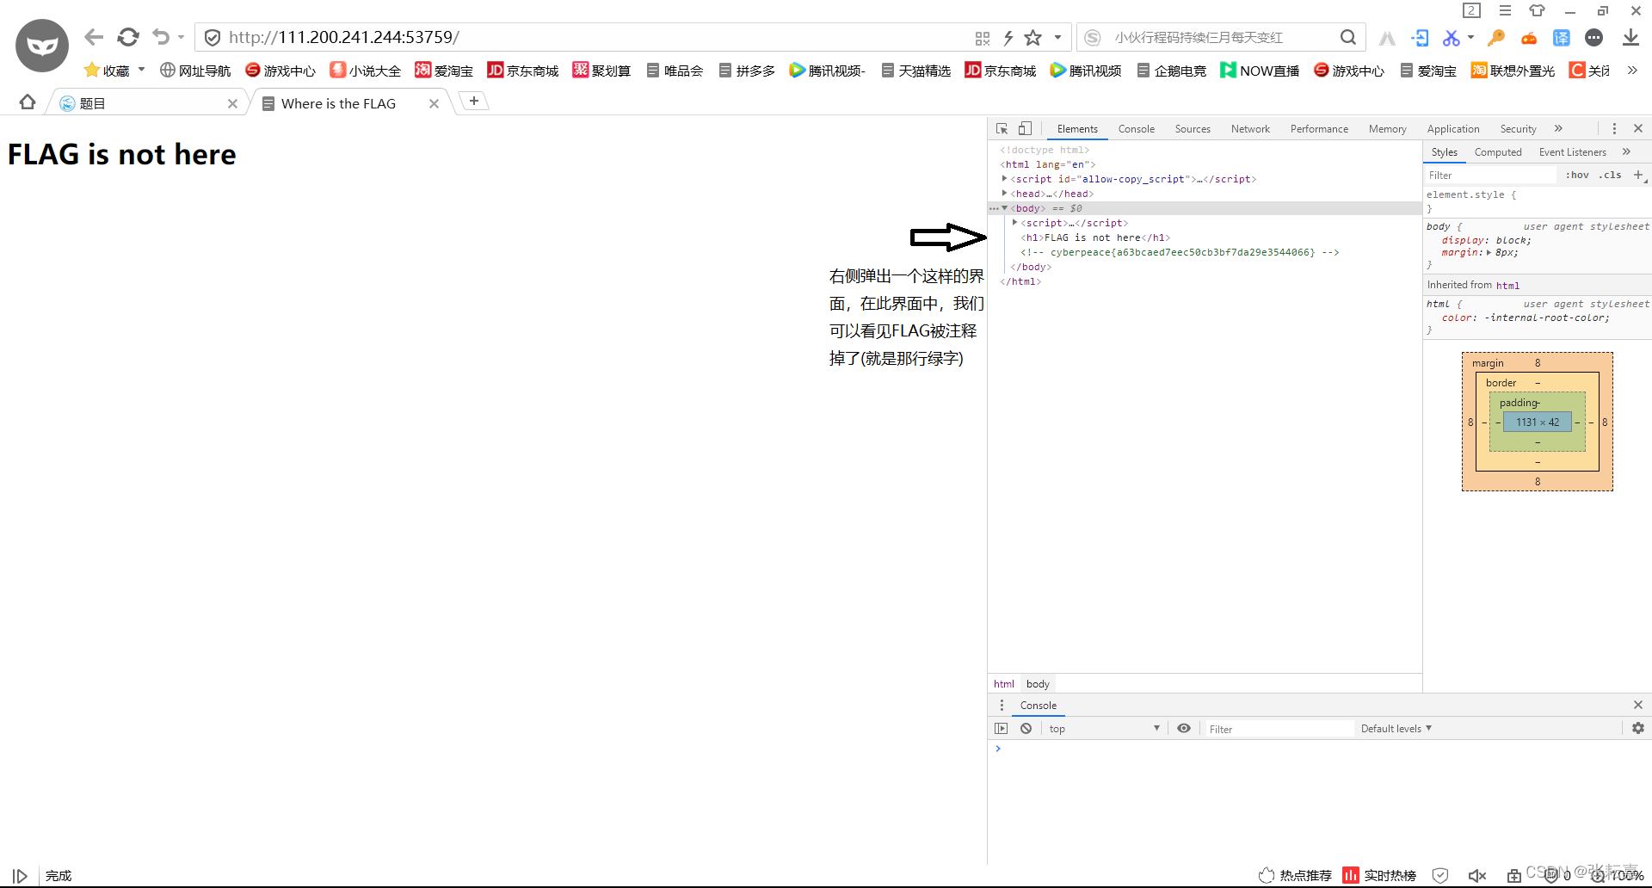1652x888 pixels.
Task: Expand the script node inside body
Action: (1014, 222)
